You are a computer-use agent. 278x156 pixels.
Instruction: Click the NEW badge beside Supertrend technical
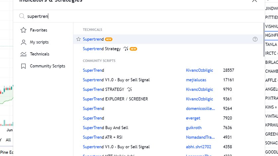pyautogui.click(x=109, y=39)
